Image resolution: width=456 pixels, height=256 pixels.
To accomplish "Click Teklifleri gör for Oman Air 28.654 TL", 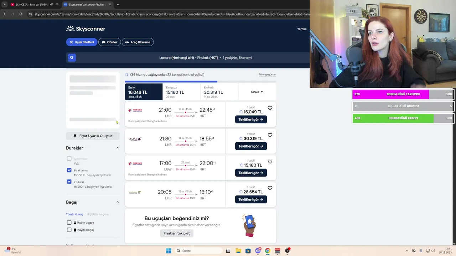I will pyautogui.click(x=251, y=199).
